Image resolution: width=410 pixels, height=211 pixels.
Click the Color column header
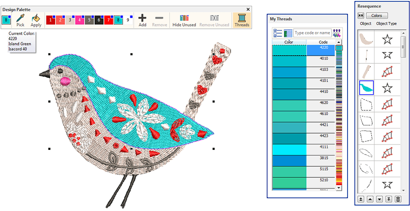tap(289, 42)
